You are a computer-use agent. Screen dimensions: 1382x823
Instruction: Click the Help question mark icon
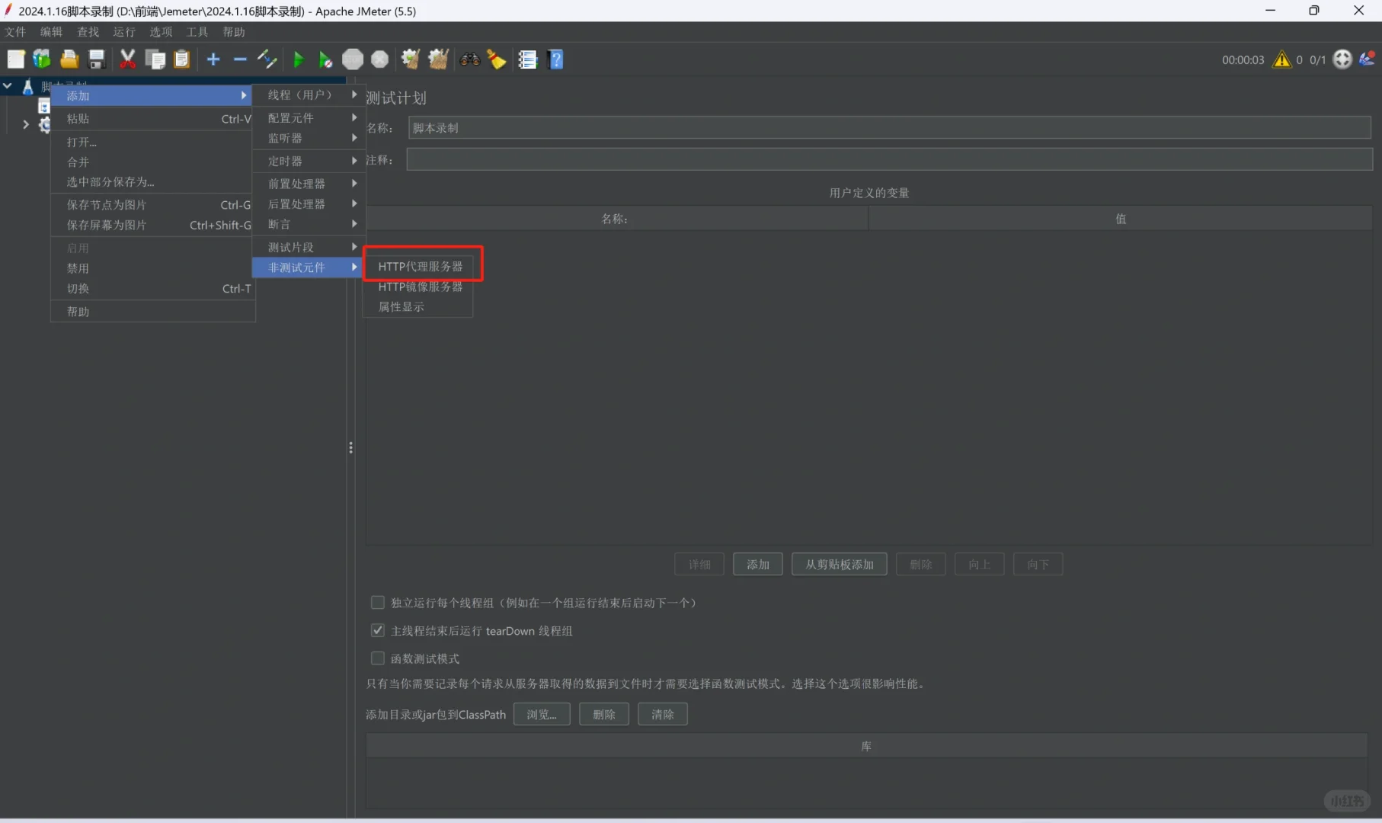point(556,59)
